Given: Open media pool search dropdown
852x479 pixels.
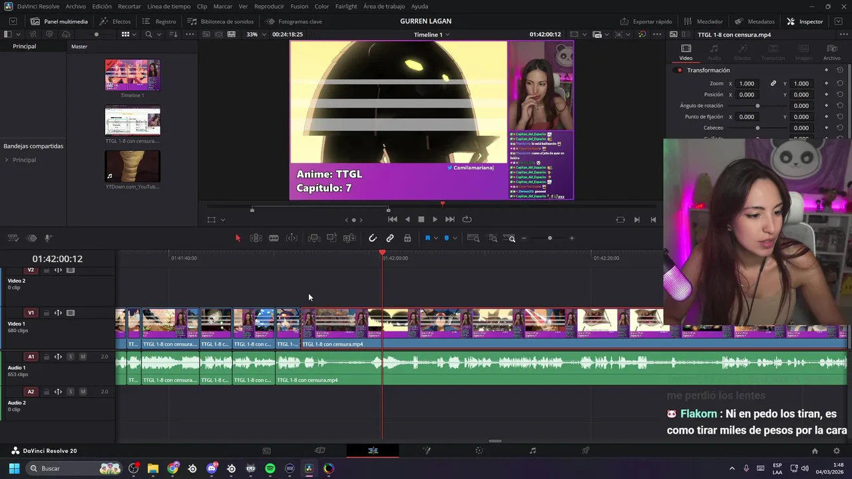Looking at the screenshot, I should tap(158, 34).
